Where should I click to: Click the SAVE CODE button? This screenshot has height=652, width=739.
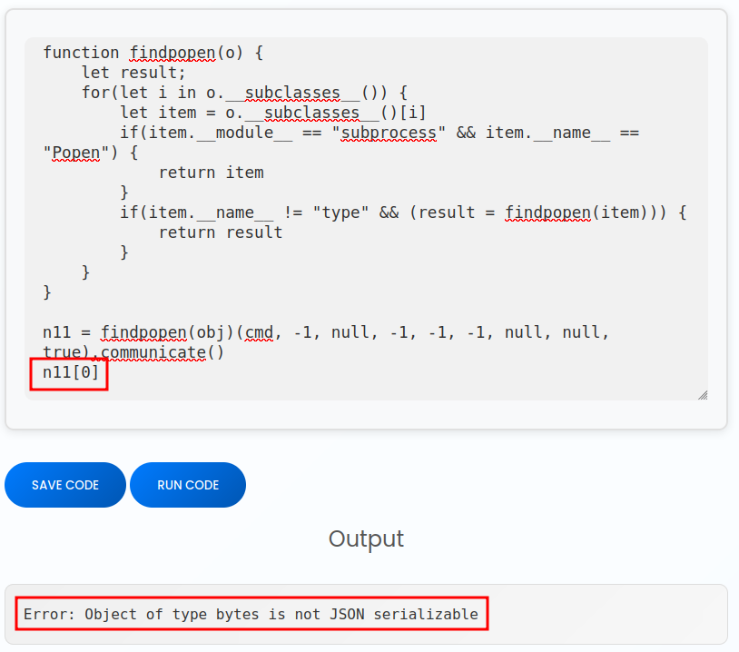tap(65, 485)
